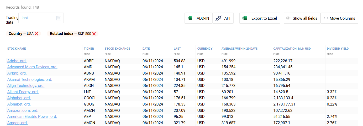Click the Excel icon on ADD-IN button
The image size is (363, 126).
[190, 18]
